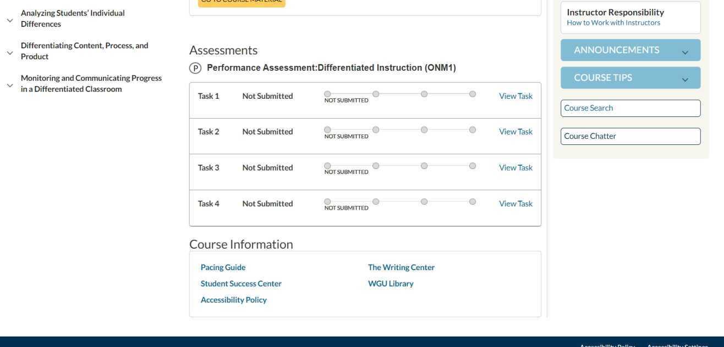
Task: Click Task 3 second progress step circle
Action: (376, 166)
